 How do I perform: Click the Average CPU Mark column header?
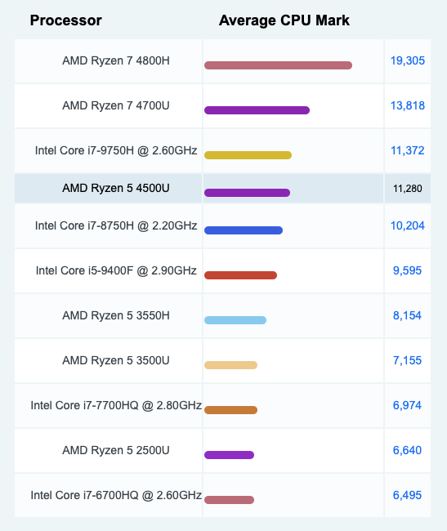pyautogui.click(x=284, y=20)
